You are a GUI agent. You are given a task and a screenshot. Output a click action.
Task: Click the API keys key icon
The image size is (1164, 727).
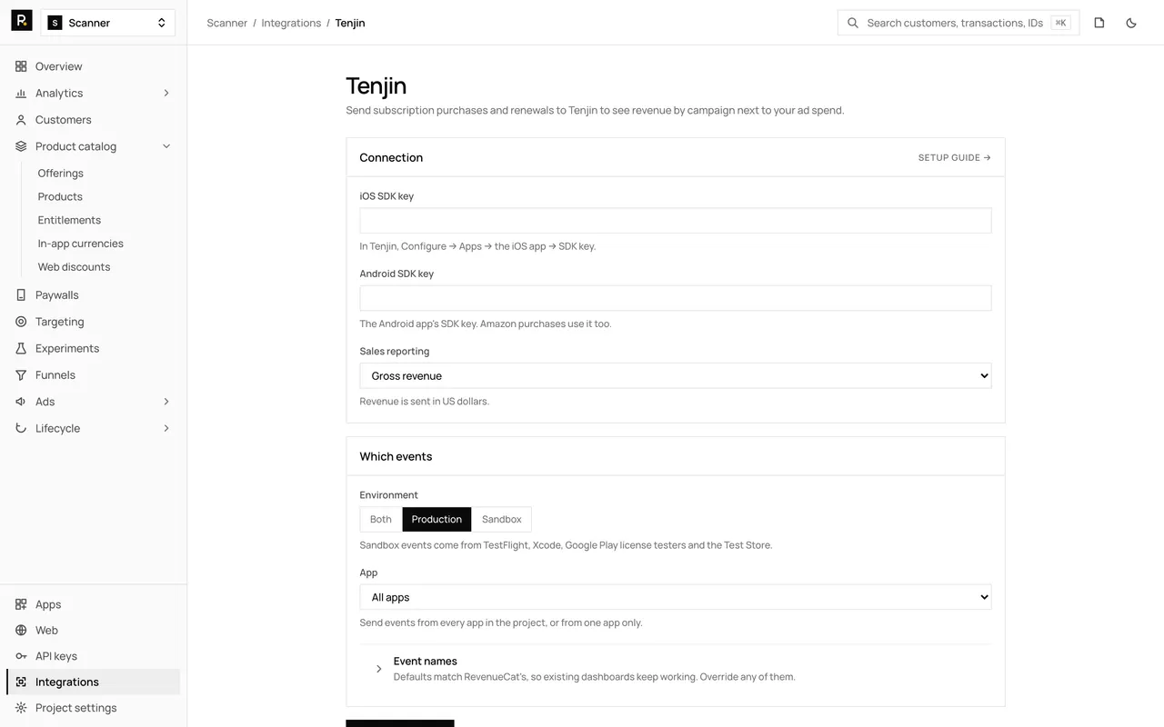click(x=21, y=656)
